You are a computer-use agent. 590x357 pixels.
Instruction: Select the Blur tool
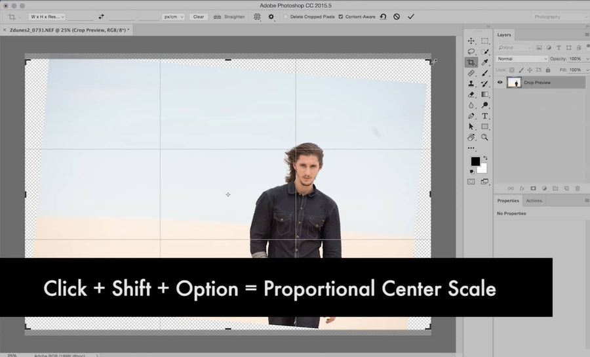[471, 106]
